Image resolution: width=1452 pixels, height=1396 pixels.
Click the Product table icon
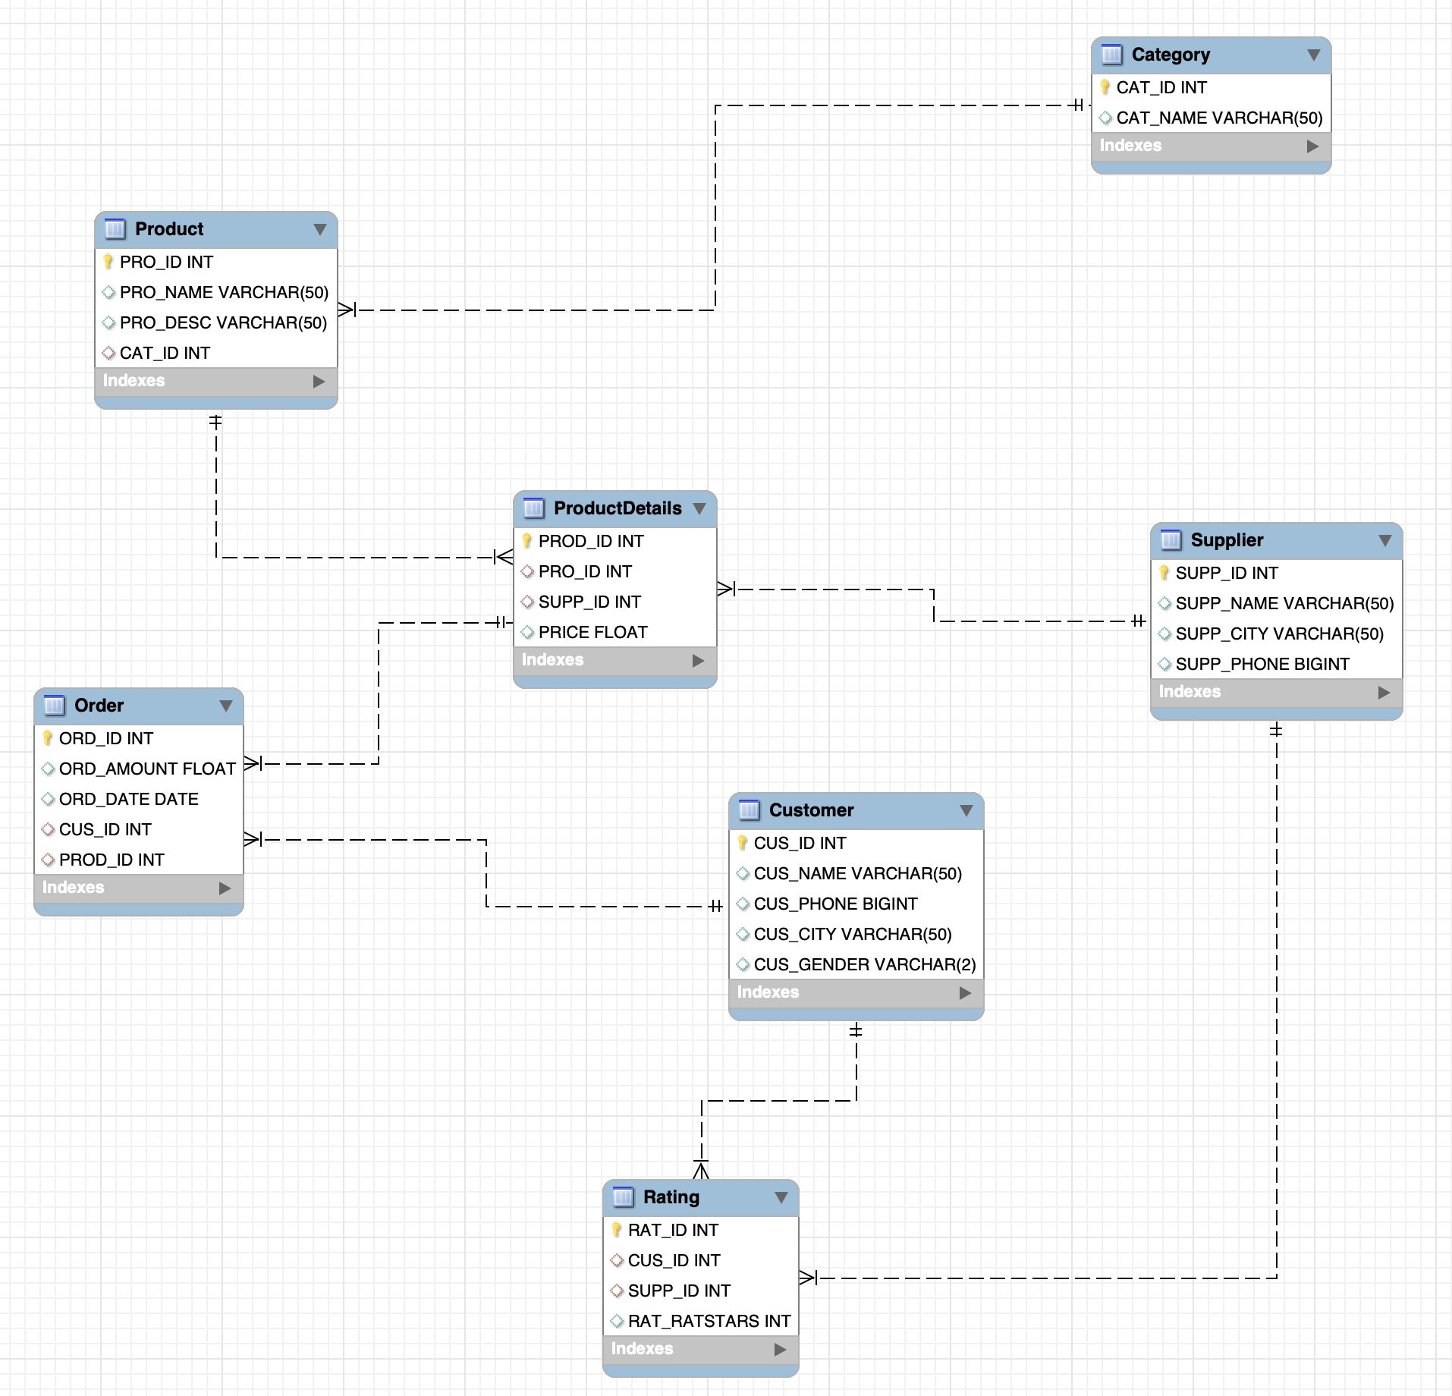[115, 229]
